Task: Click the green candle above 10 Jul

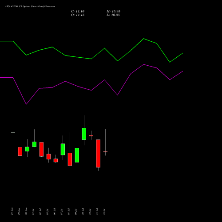Action: coord(84,134)
